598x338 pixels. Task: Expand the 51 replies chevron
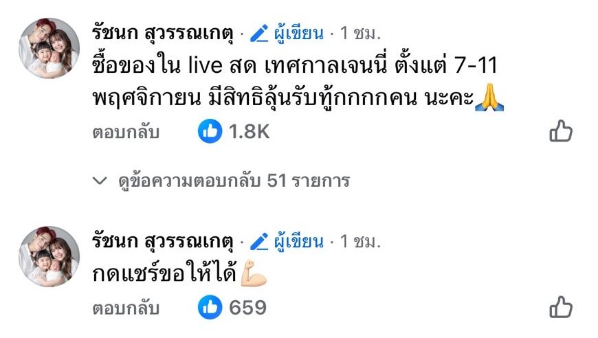(x=100, y=180)
